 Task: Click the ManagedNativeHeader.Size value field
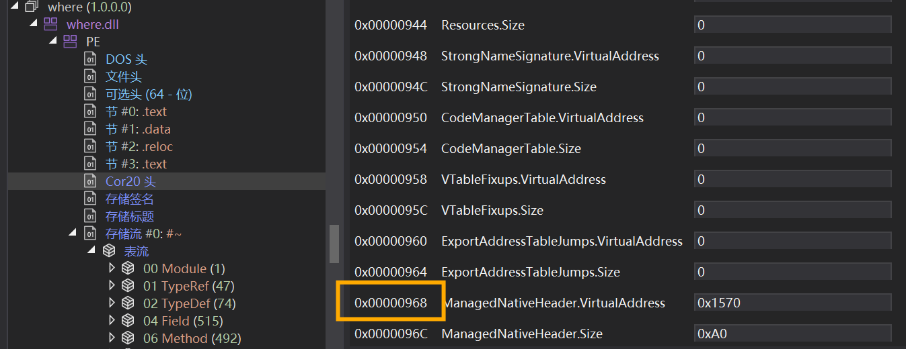[x=792, y=334]
